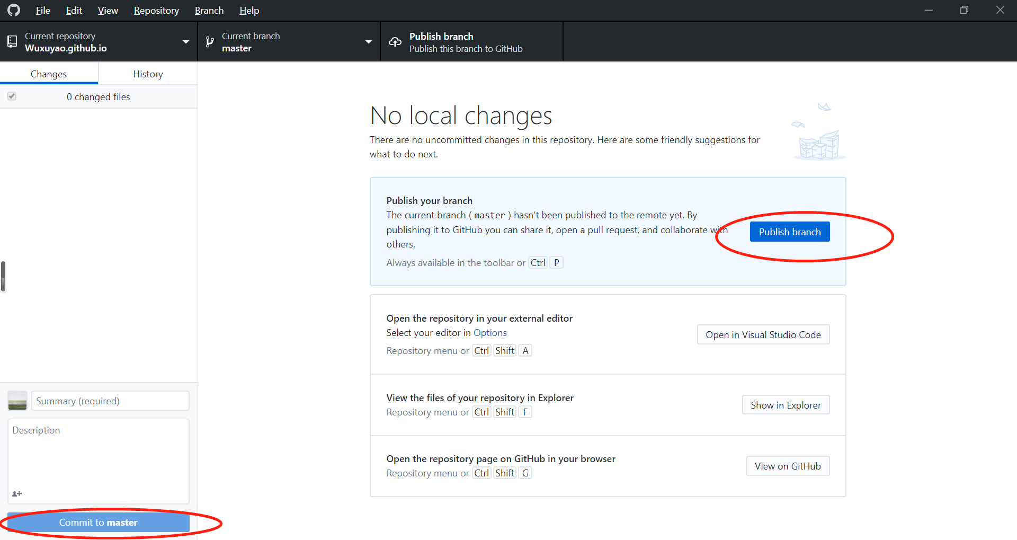Open the Branch menu
Image resolution: width=1017 pixels, height=540 pixels.
[x=209, y=11]
